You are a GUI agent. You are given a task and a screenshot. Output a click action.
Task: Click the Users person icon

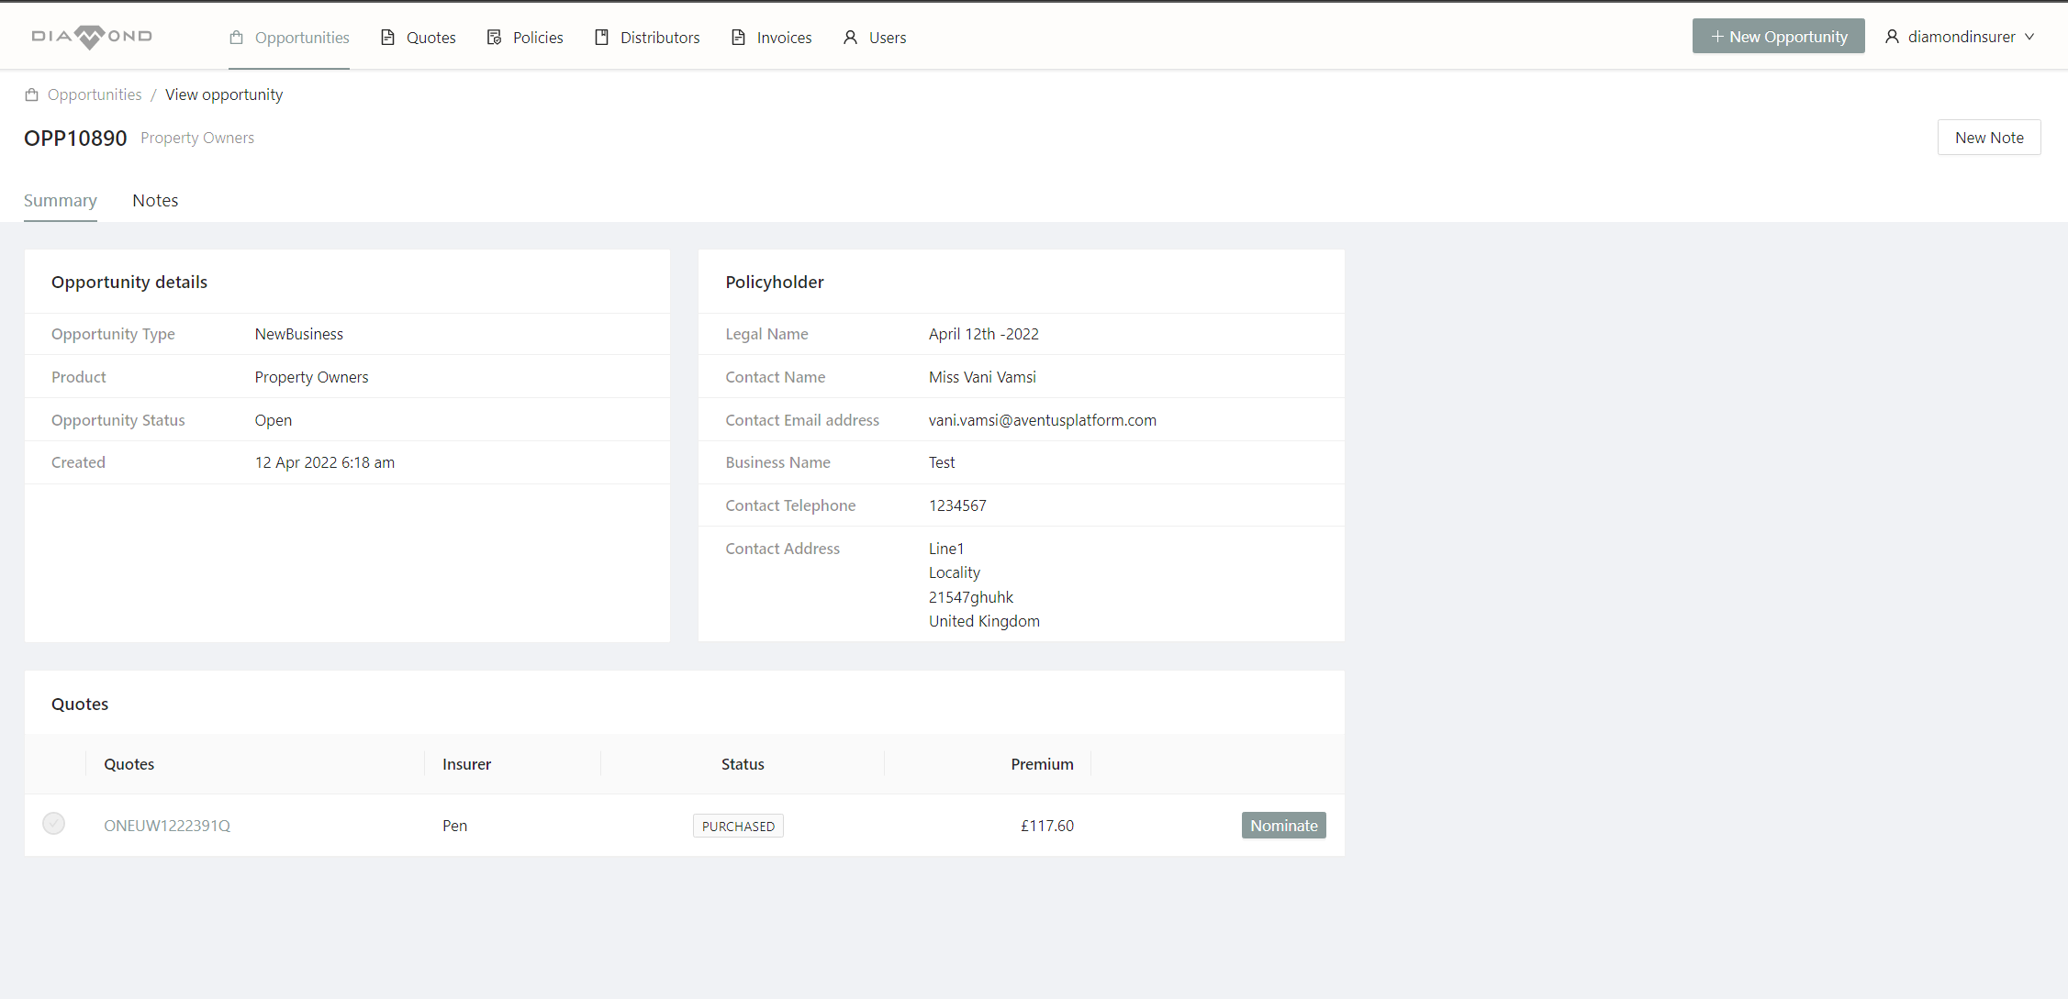(850, 38)
